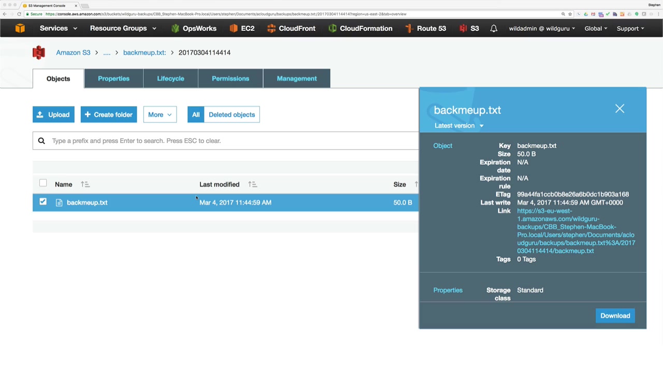Open the Object section link in panel

tap(443, 146)
